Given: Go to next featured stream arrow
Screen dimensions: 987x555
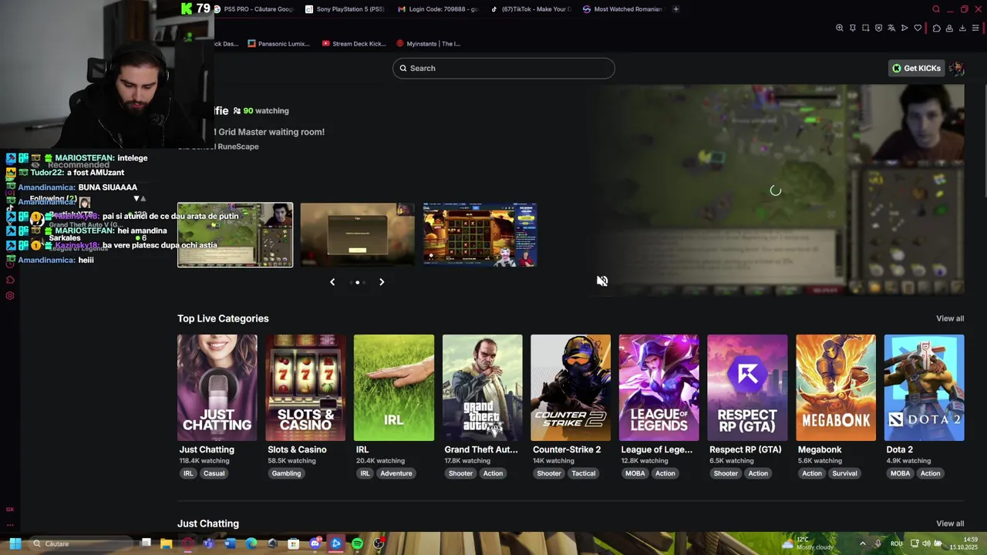Looking at the screenshot, I should coord(382,282).
